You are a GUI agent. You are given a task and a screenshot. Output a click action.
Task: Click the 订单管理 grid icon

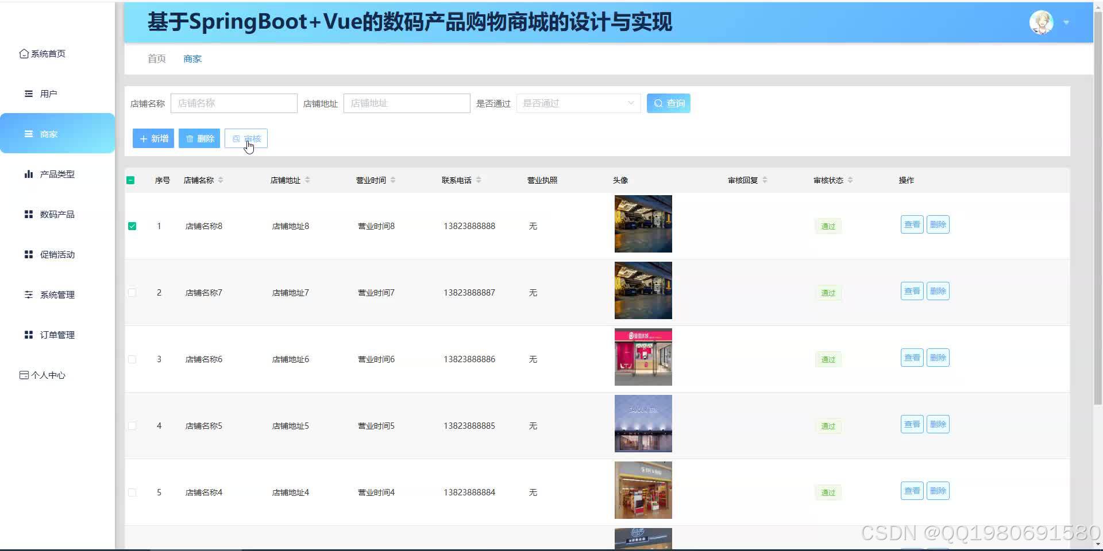click(x=29, y=335)
